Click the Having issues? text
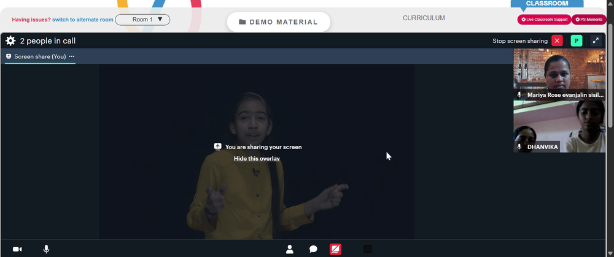 pyautogui.click(x=31, y=20)
